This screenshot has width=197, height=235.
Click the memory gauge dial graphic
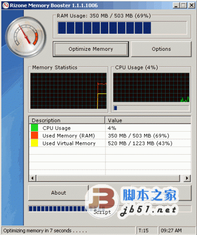(x=26, y=37)
